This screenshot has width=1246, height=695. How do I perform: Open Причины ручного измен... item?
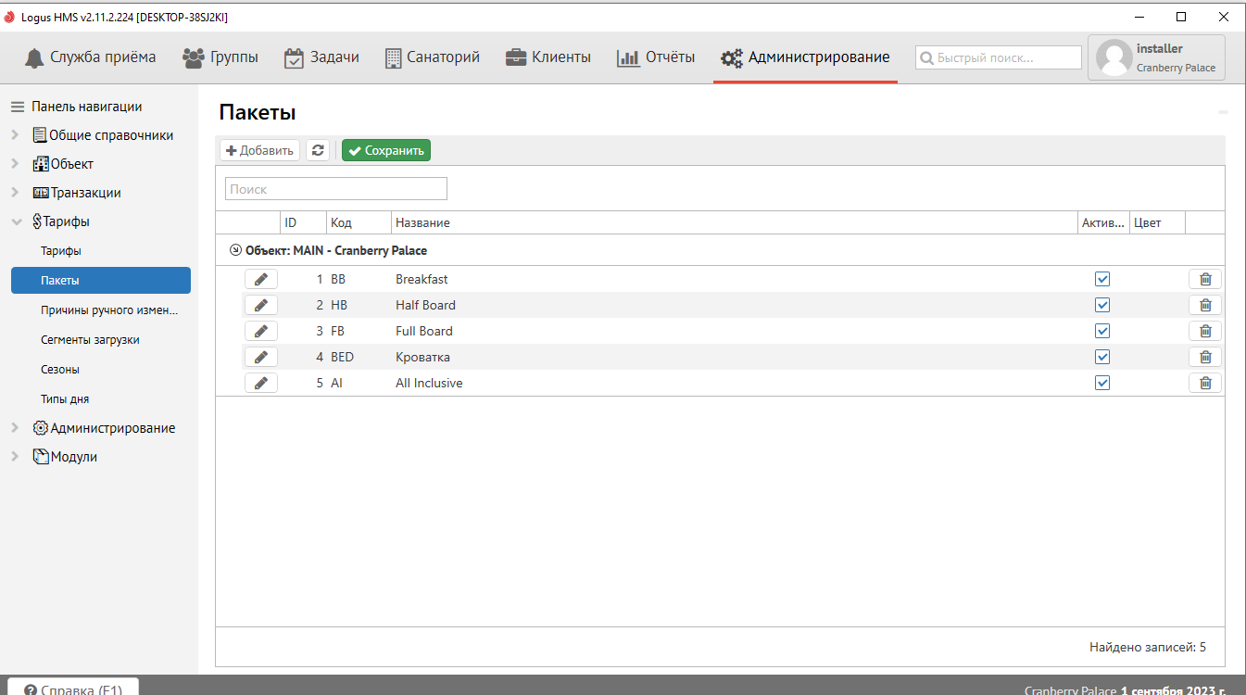109,310
